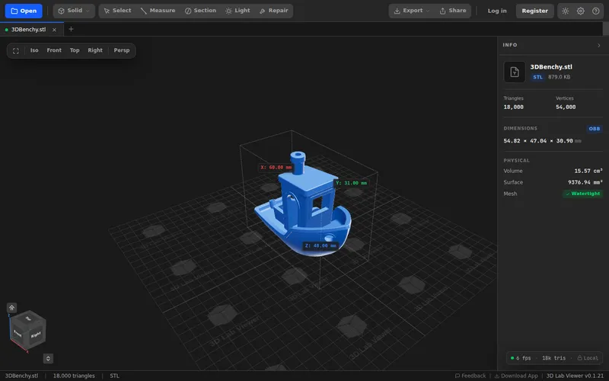The width and height of the screenshot is (609, 381).
Task: Click the 3DBenchy.stl title in Info panel
Action: [x=551, y=67]
